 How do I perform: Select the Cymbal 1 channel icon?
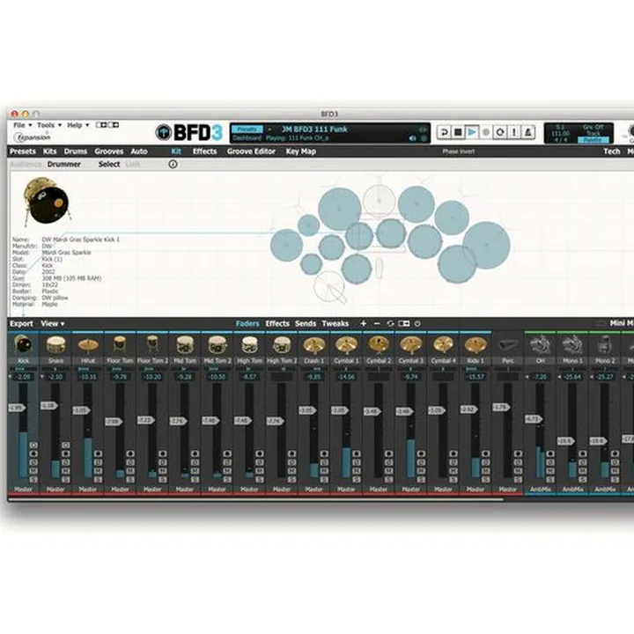pyautogui.click(x=347, y=345)
